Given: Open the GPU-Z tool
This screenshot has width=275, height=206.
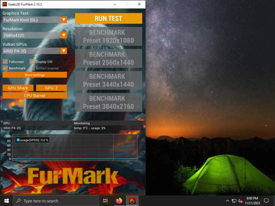Looking at the screenshot, I should (x=51, y=88).
